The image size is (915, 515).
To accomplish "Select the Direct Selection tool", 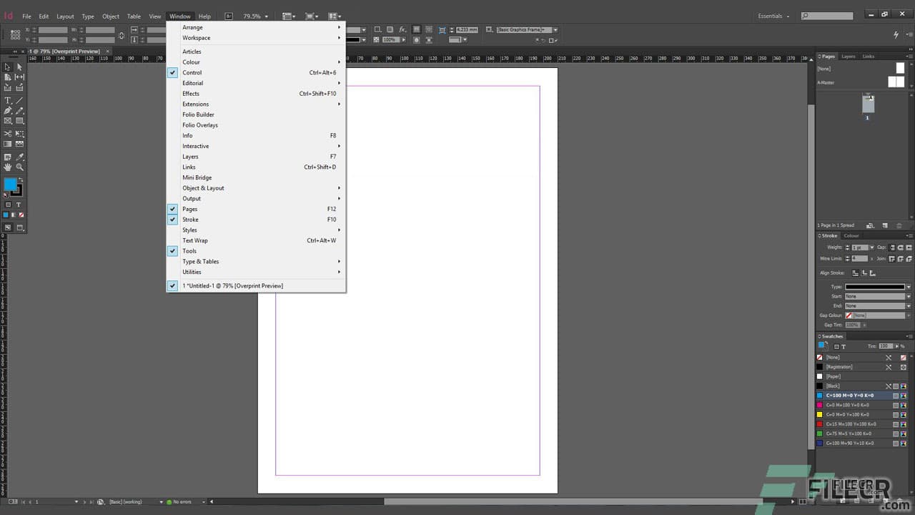I will click(x=18, y=67).
